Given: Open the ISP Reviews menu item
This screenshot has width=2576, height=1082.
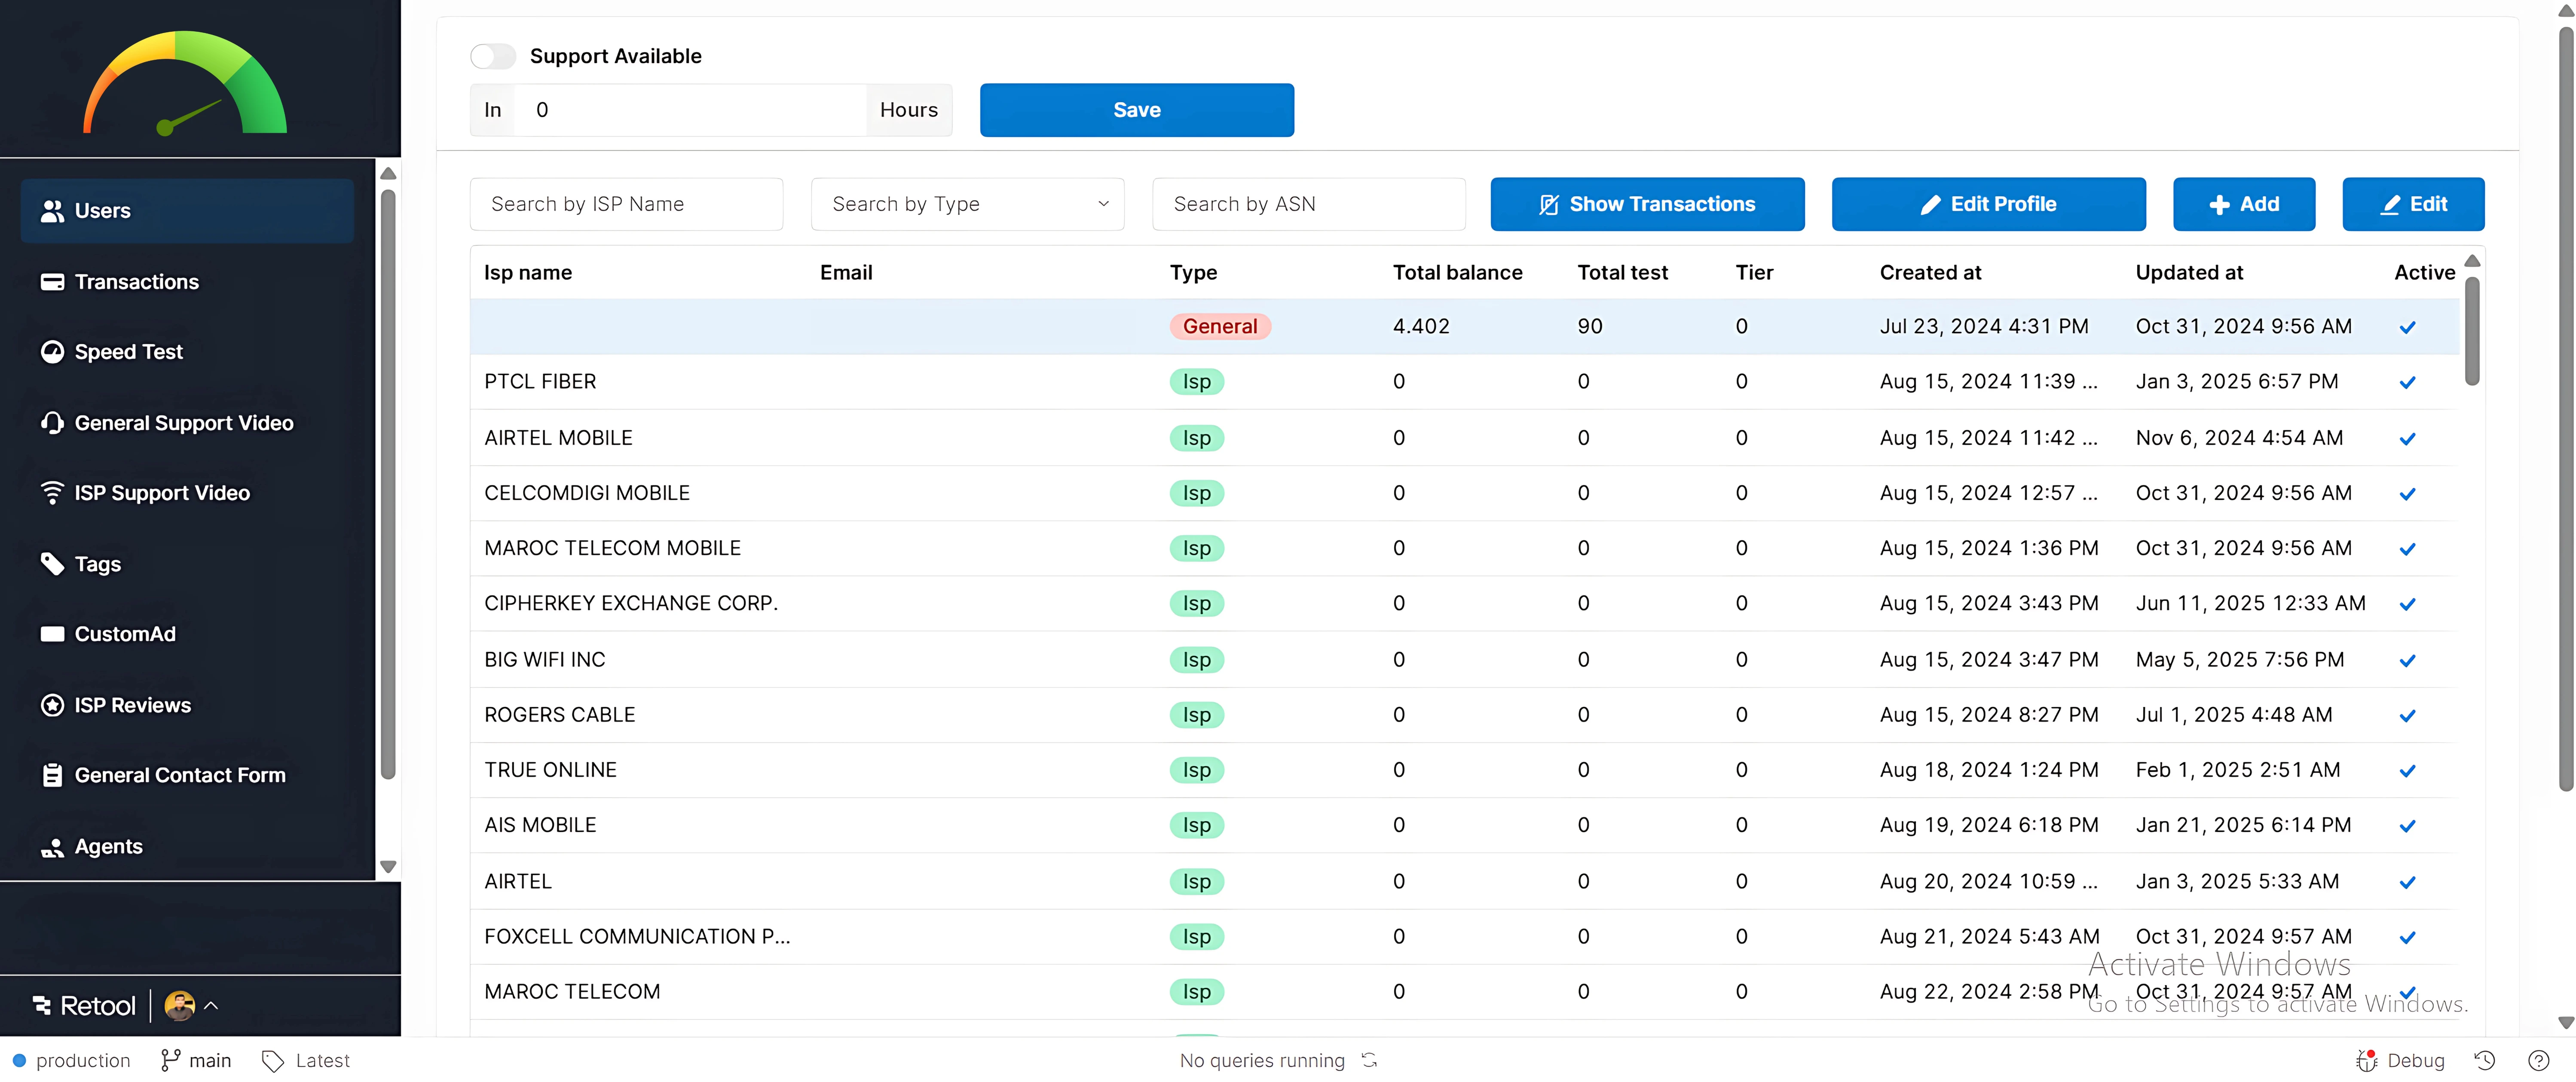Looking at the screenshot, I should click(187, 705).
